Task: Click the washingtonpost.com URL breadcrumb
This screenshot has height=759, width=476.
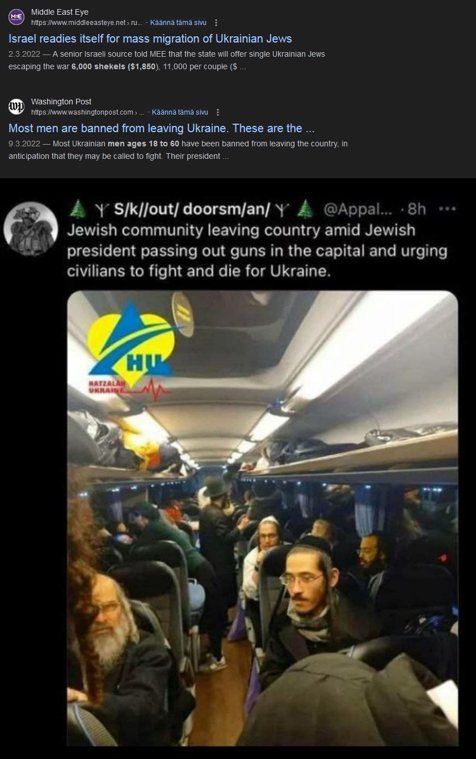Action: [x=88, y=112]
